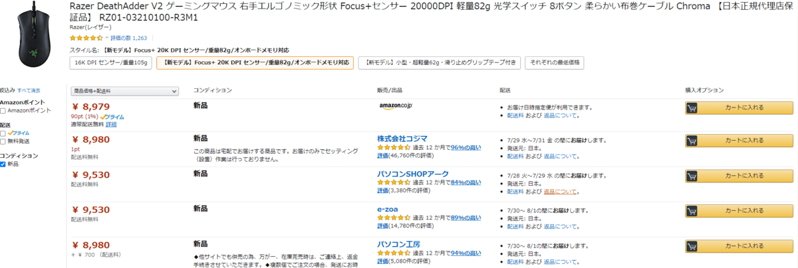798x268 pixels.
Task: Click the 販売/出品 column header
Action: coord(389,90)
